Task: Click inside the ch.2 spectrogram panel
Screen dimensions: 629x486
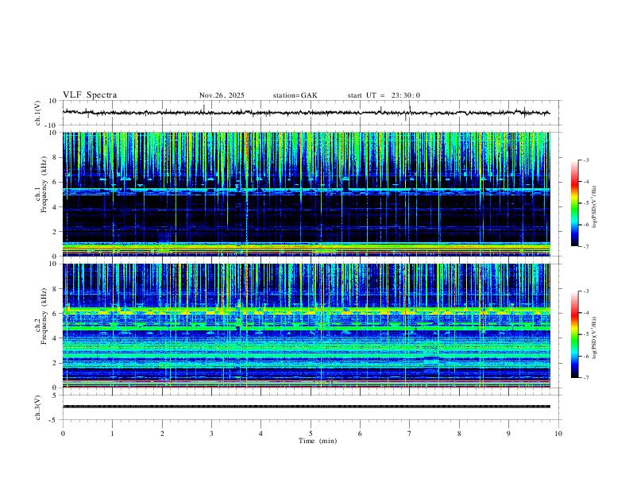Action: point(306,326)
